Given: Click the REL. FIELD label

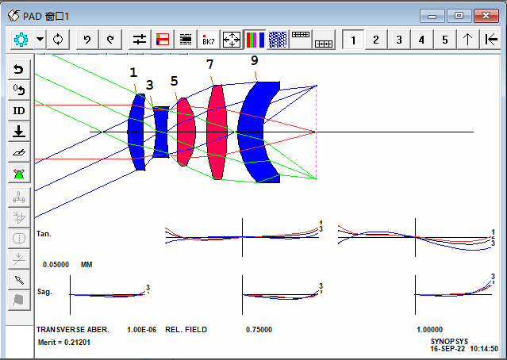Looking at the screenshot, I should (186, 330).
